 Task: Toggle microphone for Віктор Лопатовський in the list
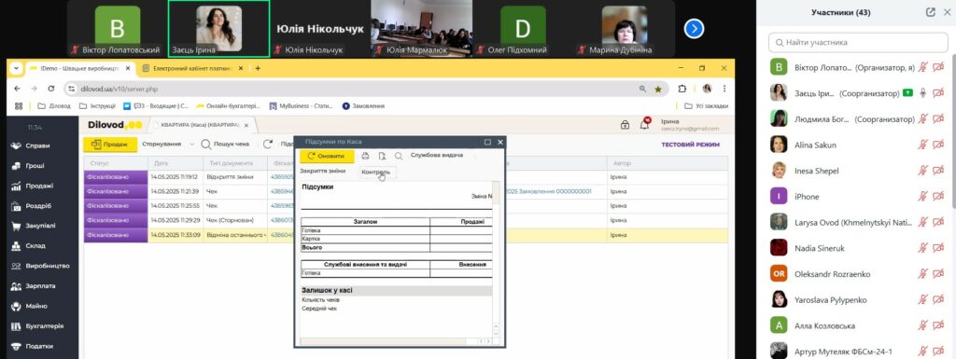(x=923, y=67)
